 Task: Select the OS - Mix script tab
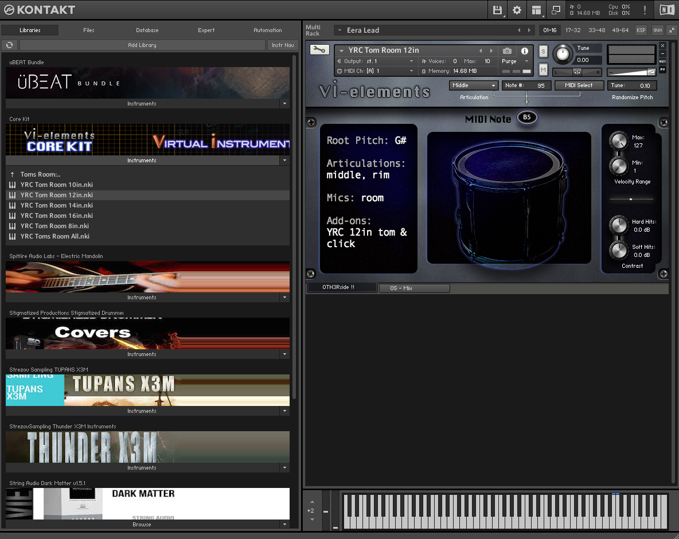tap(415, 288)
